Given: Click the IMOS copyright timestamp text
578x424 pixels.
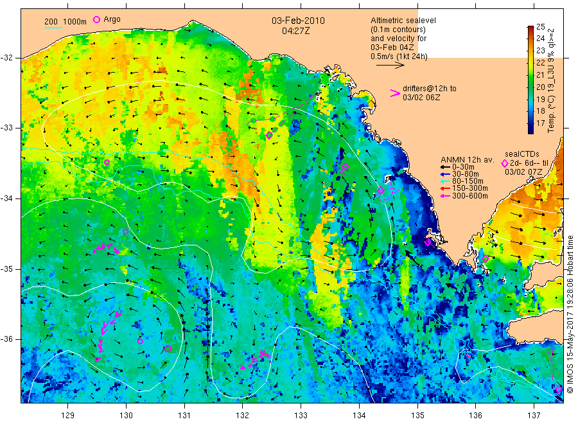Looking at the screenshot, I should pos(570,314).
